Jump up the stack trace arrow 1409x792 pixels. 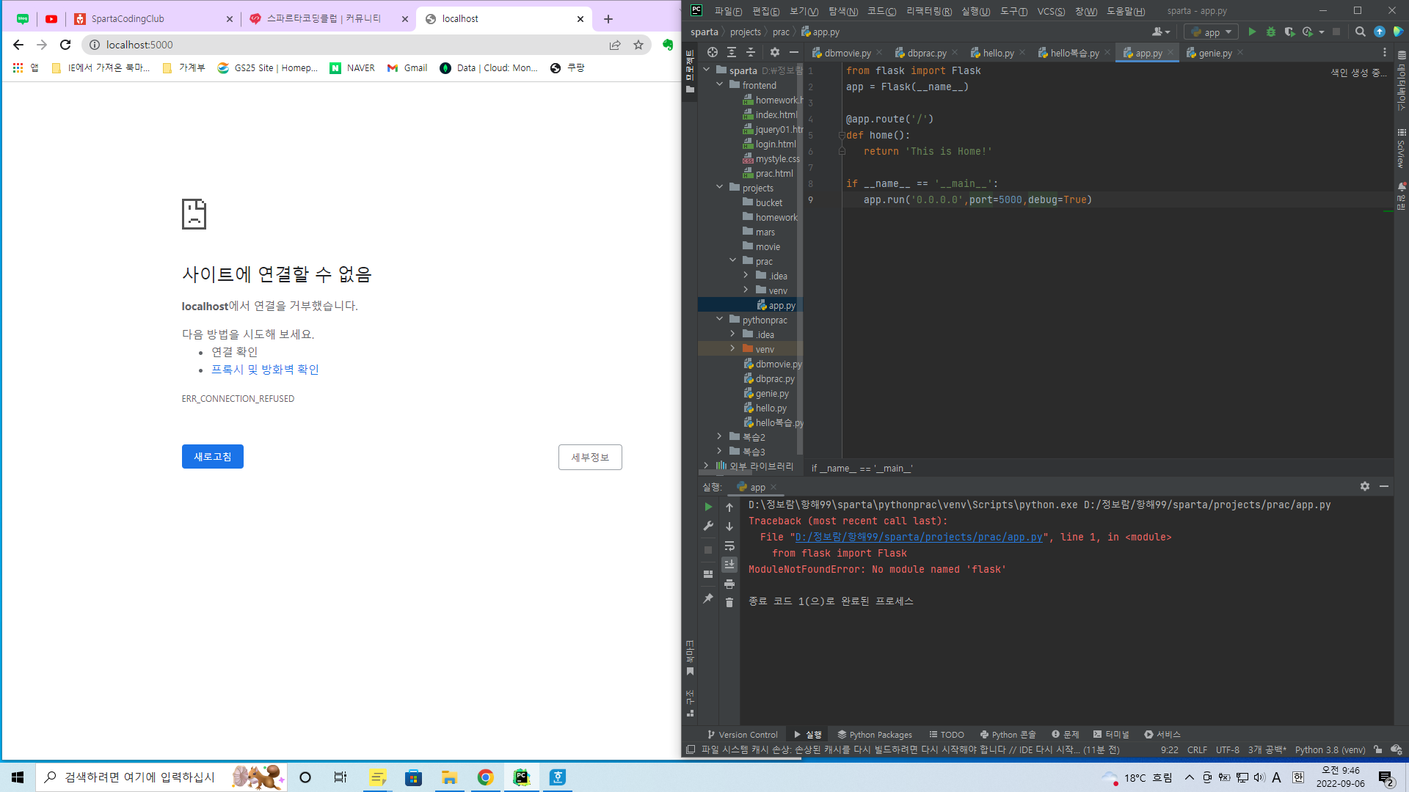tap(729, 507)
